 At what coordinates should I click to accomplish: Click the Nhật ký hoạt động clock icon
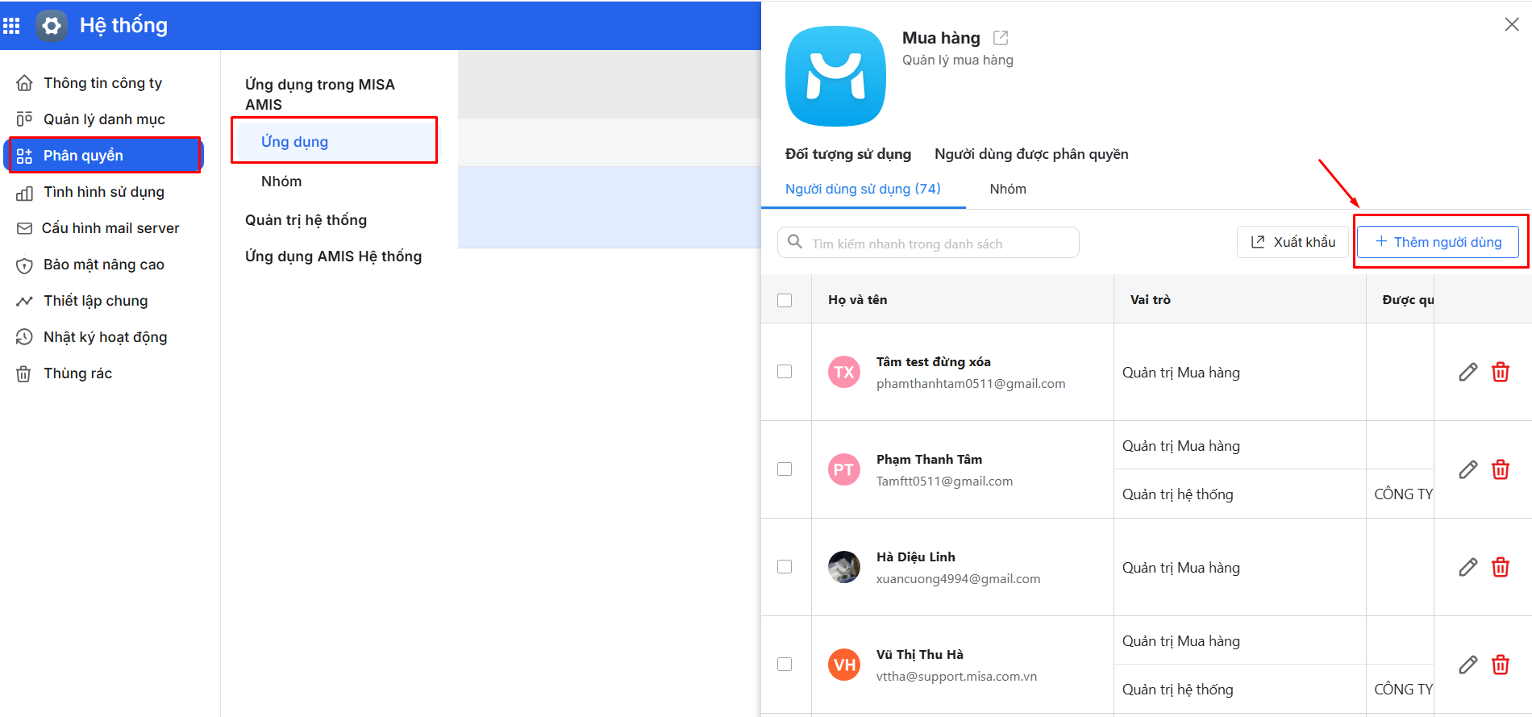click(x=25, y=337)
